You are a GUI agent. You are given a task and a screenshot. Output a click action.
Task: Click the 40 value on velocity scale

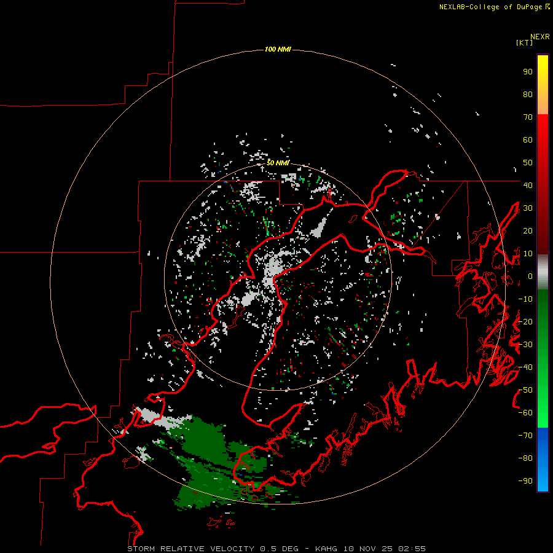coord(528,186)
